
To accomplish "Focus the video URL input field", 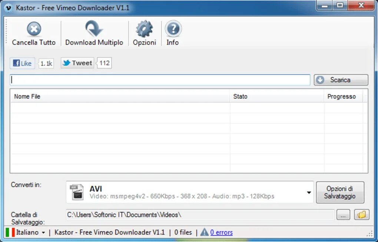I will (160, 80).
